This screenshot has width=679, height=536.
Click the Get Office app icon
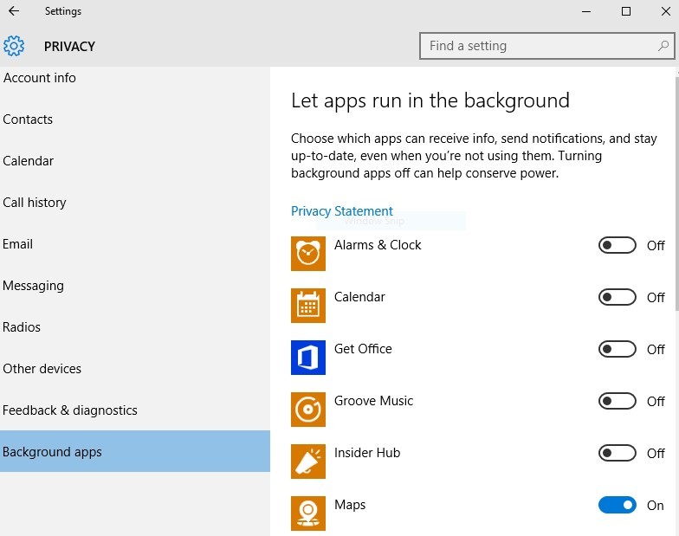click(308, 357)
